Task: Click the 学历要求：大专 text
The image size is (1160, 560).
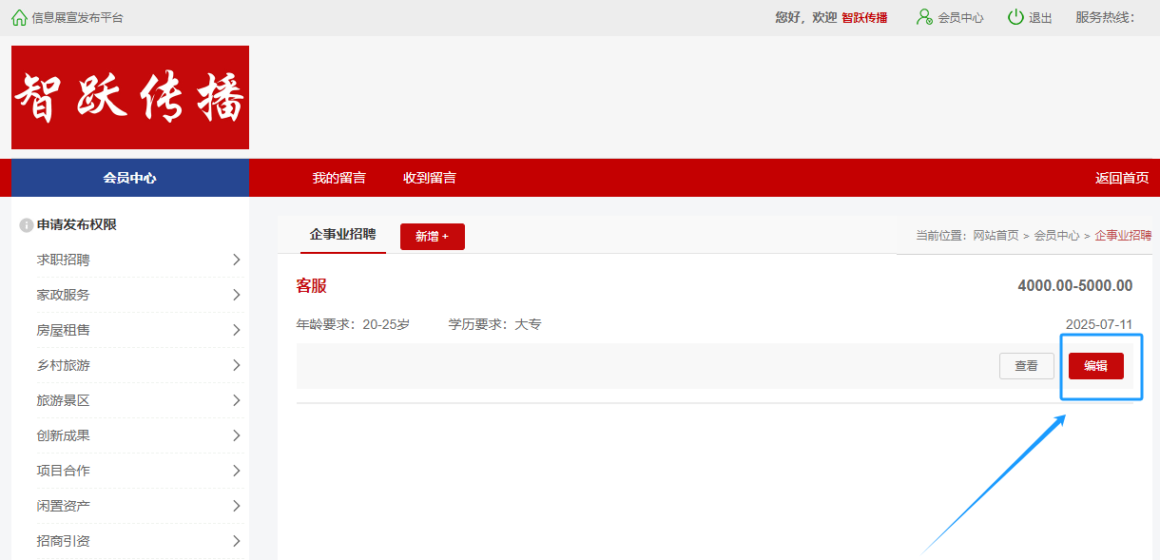Action: coord(495,324)
